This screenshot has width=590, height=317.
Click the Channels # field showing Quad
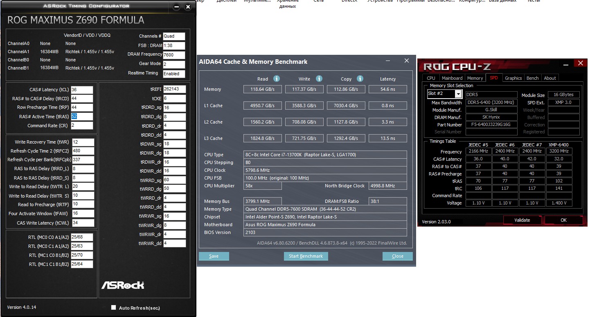tap(174, 36)
